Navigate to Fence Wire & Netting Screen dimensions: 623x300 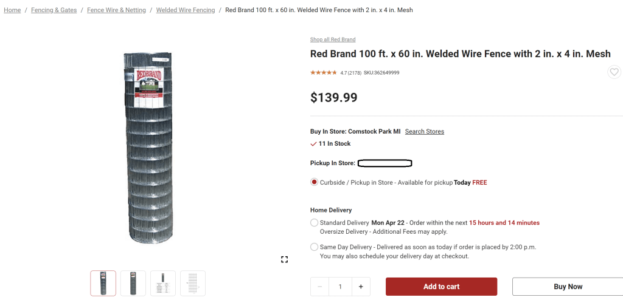(116, 10)
